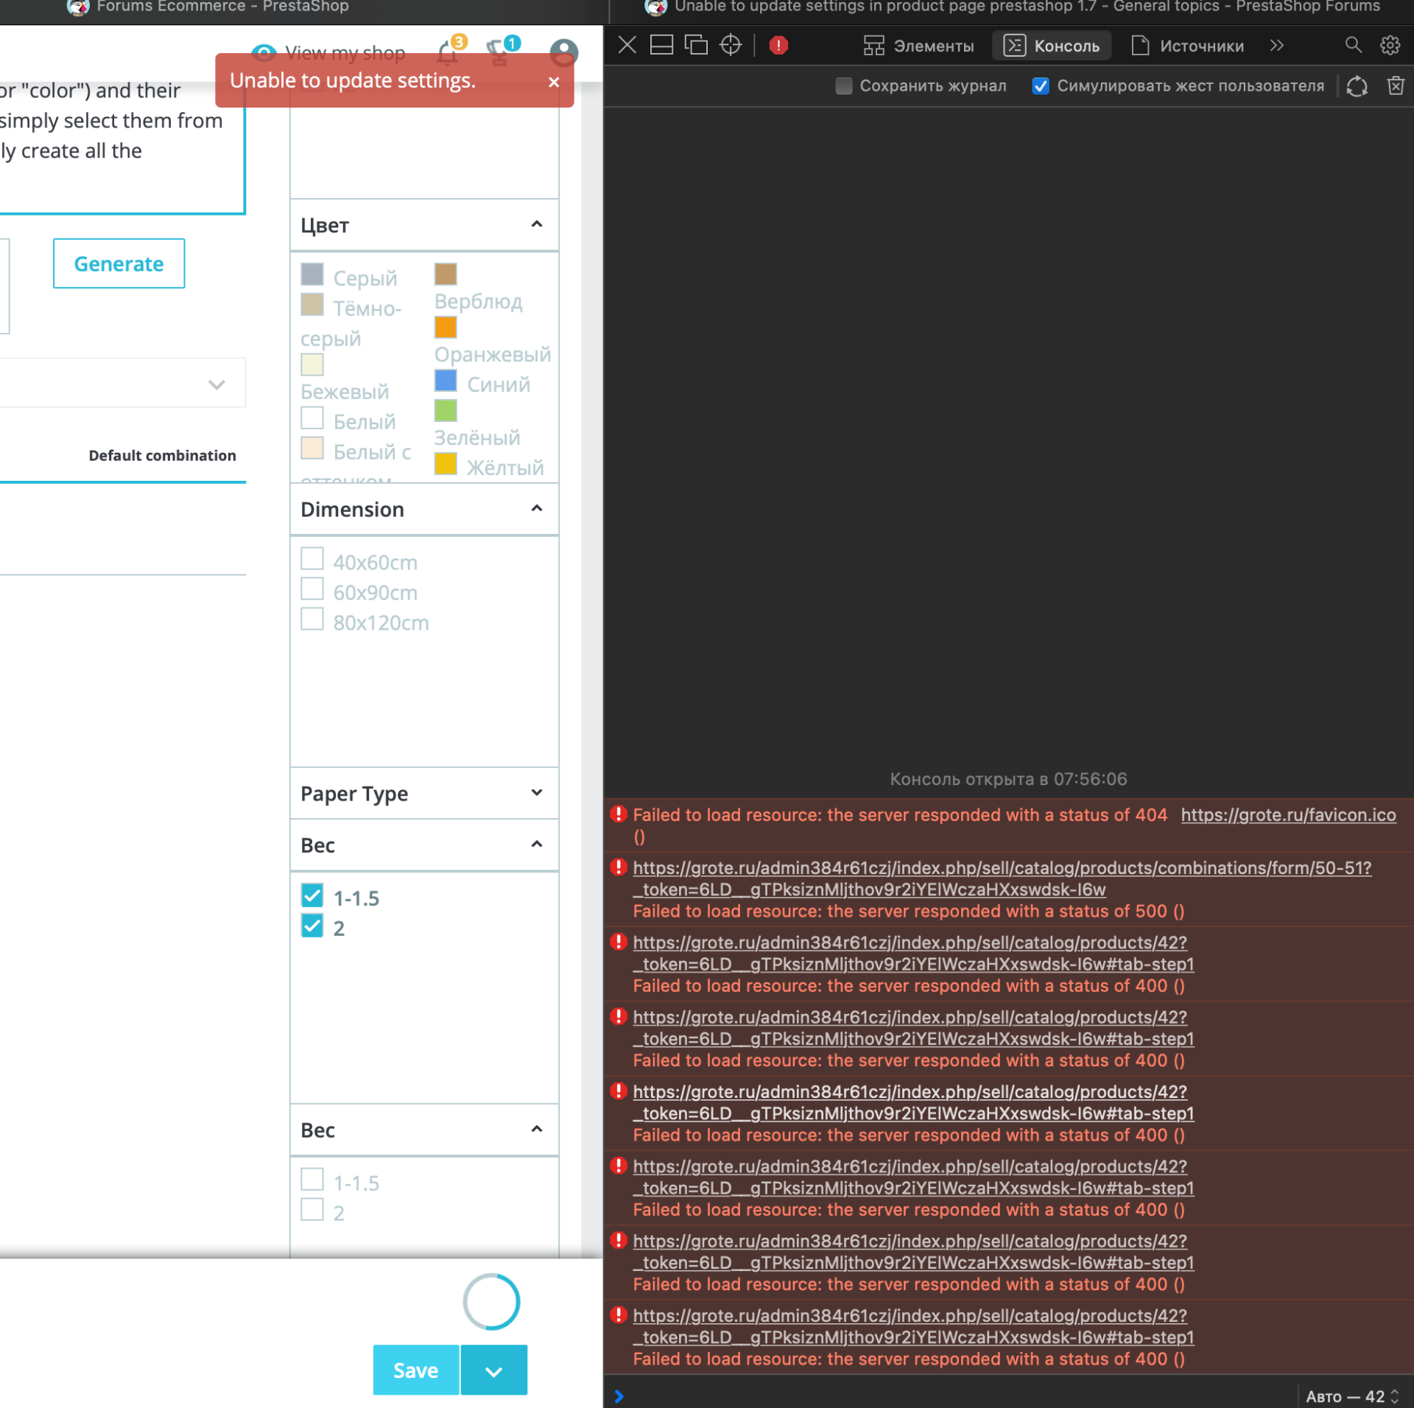
Task: Select the Оранжевый color swatch
Action: pos(446,327)
